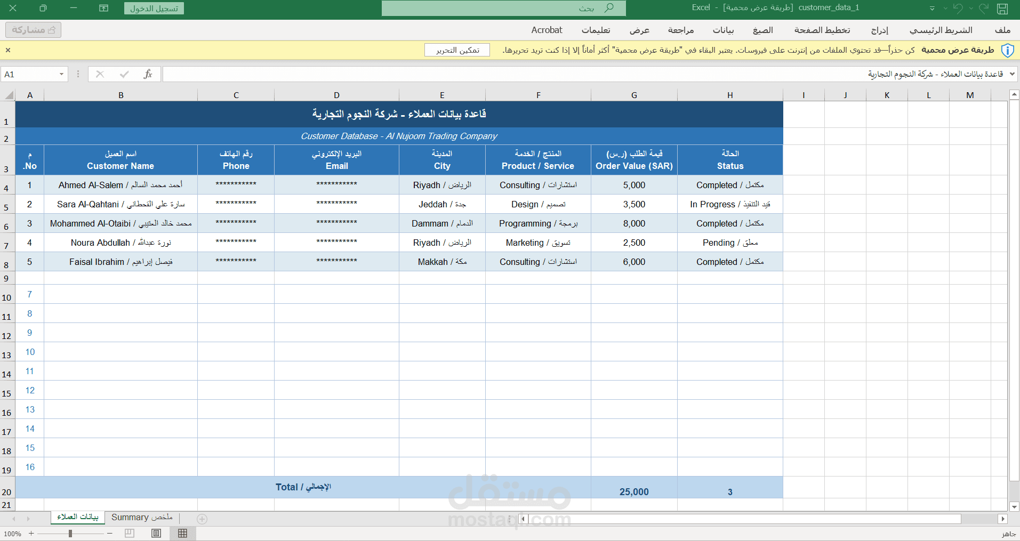Open the عرض view tab
Viewport: 1020px width, 541px height.
coord(639,30)
